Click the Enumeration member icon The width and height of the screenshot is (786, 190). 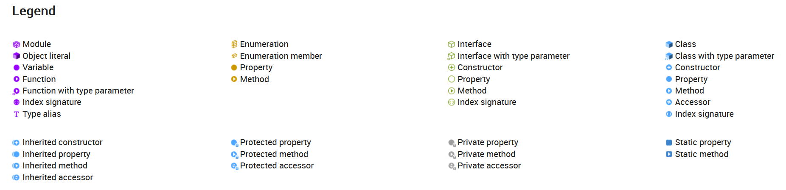coord(234,56)
